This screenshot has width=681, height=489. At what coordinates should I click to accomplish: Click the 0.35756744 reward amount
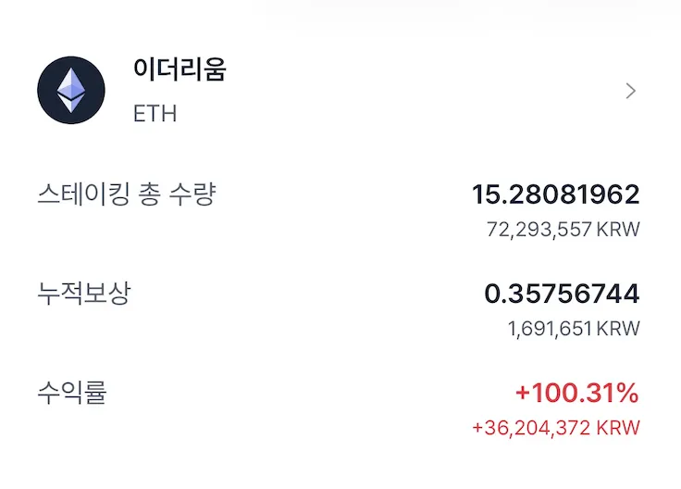(562, 295)
